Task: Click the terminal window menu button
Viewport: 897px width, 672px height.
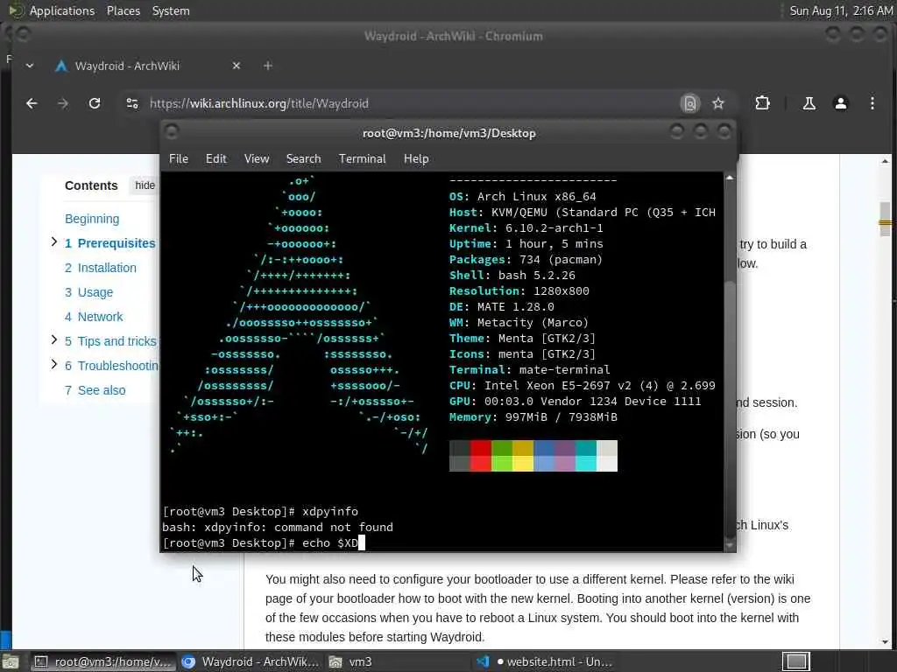Action: (x=171, y=132)
